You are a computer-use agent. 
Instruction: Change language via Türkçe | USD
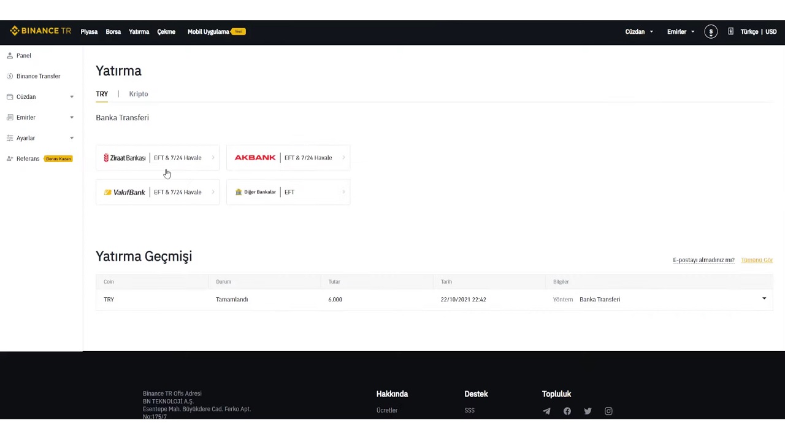pyautogui.click(x=759, y=32)
